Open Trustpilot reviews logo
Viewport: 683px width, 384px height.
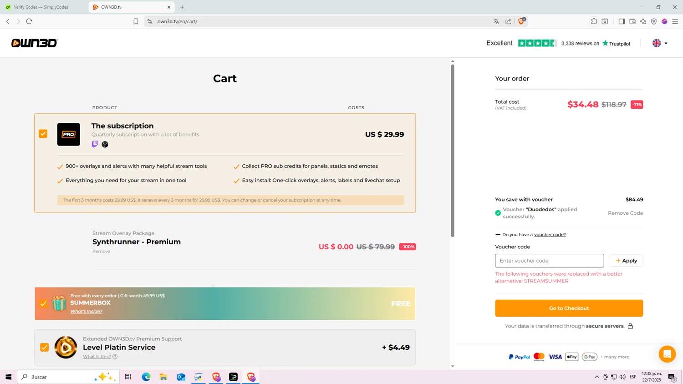click(x=616, y=43)
